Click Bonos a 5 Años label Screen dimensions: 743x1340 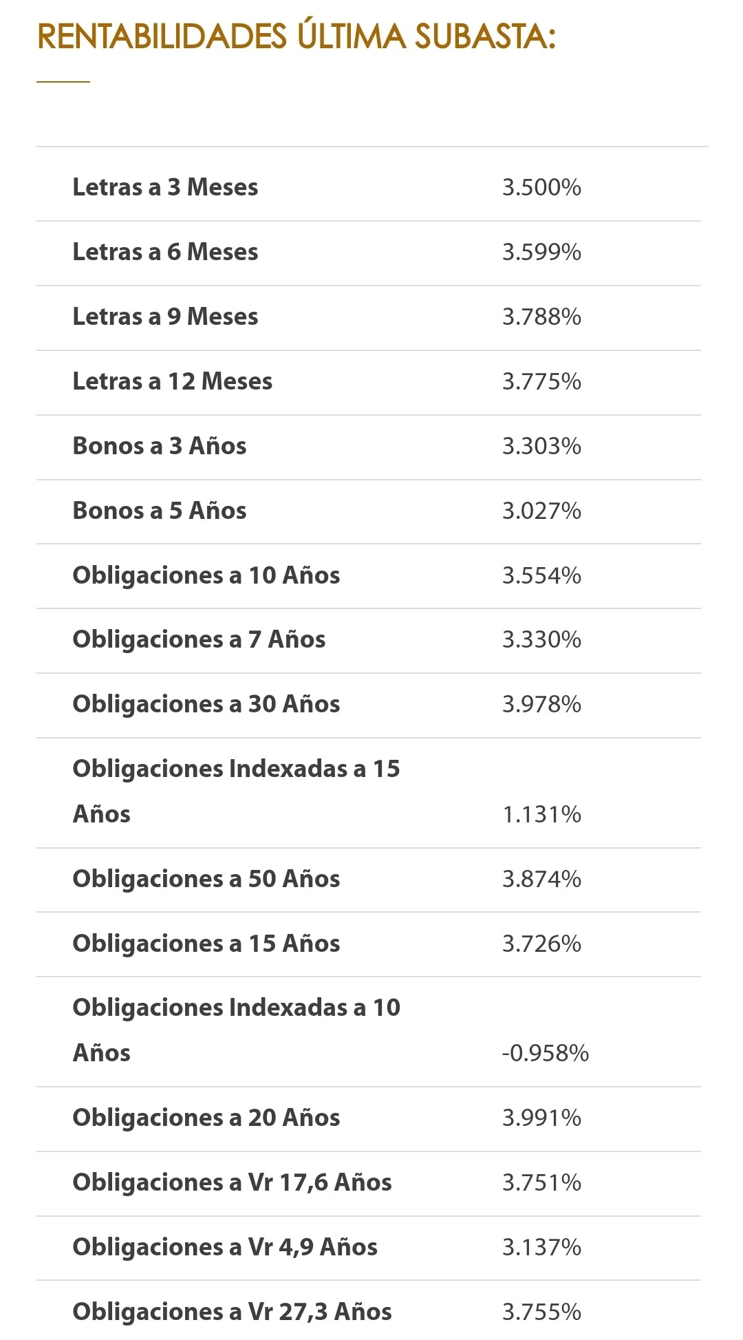(160, 511)
